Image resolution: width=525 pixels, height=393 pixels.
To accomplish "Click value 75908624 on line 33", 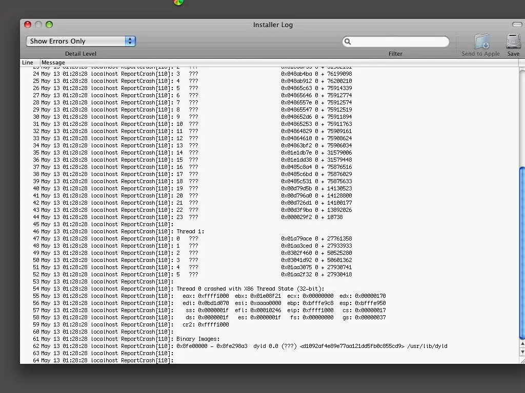I will (339, 138).
